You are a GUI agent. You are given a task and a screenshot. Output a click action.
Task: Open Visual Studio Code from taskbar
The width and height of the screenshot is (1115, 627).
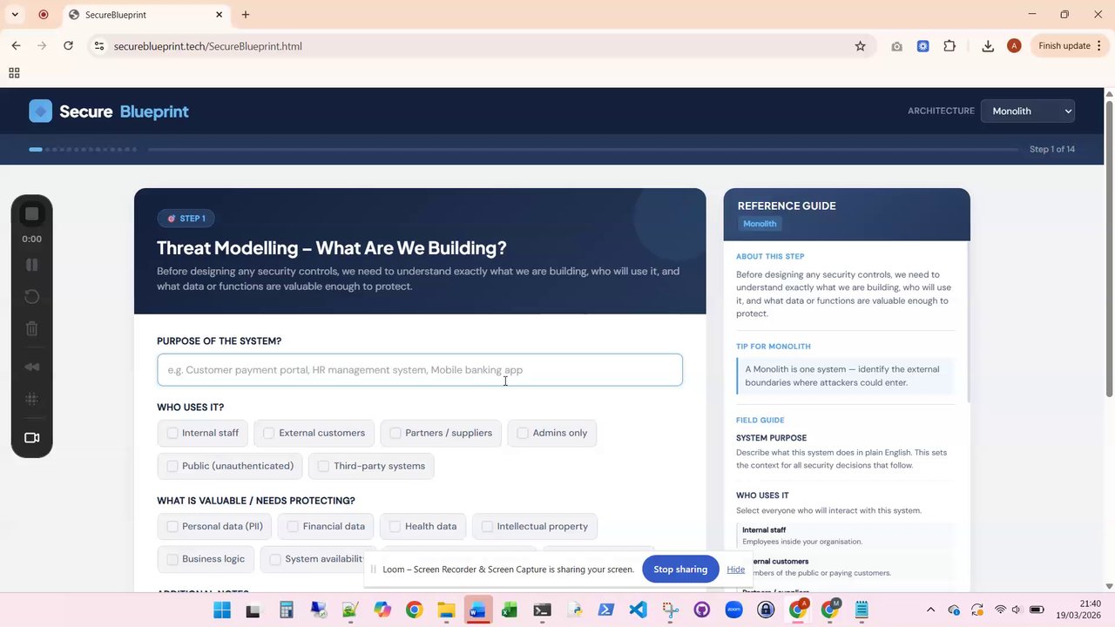point(638,610)
